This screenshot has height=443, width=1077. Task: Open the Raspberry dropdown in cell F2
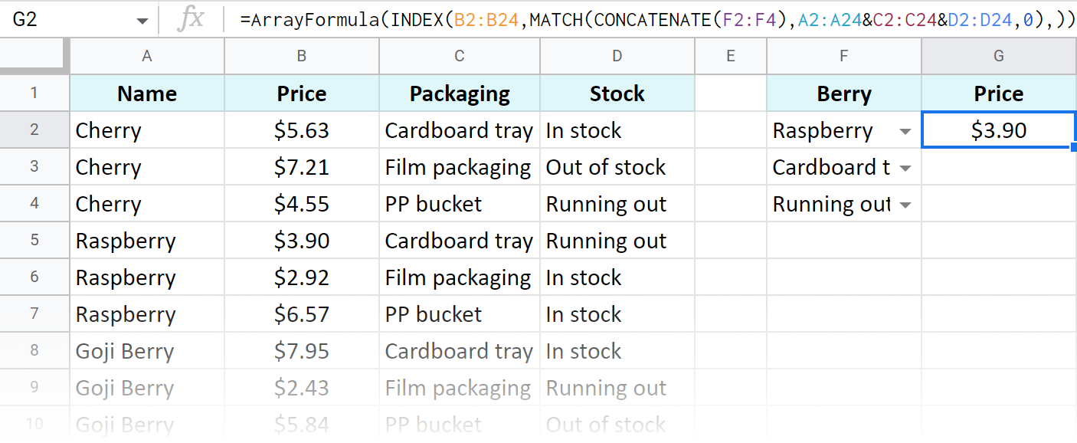pos(905,131)
